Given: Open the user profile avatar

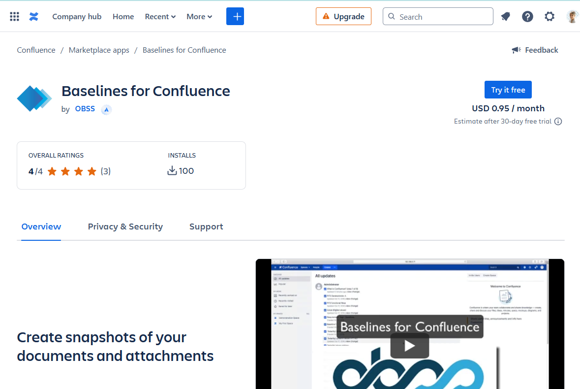Looking at the screenshot, I should [x=572, y=17].
